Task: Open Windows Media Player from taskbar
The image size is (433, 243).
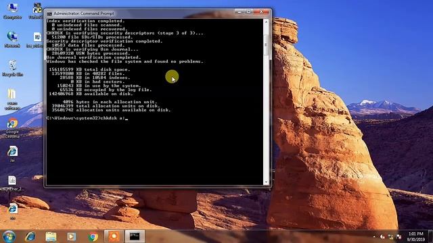Action: pyautogui.click(x=72, y=236)
